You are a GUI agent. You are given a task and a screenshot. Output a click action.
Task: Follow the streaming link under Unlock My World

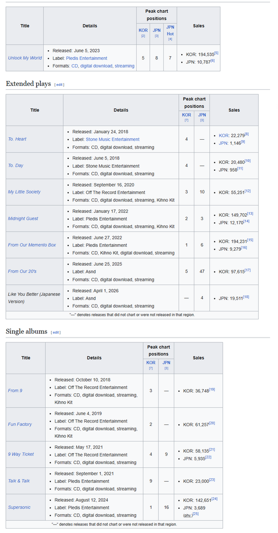pyautogui.click(x=124, y=66)
